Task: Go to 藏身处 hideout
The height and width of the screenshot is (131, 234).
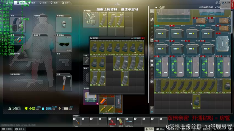Action: (x=20, y=129)
